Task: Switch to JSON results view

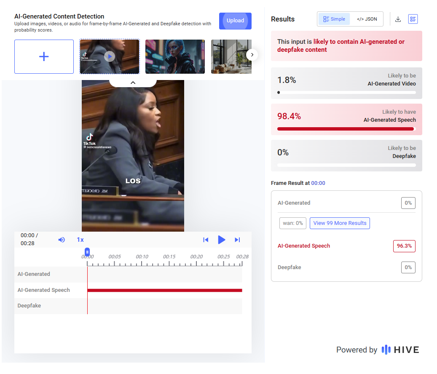Action: (x=367, y=19)
